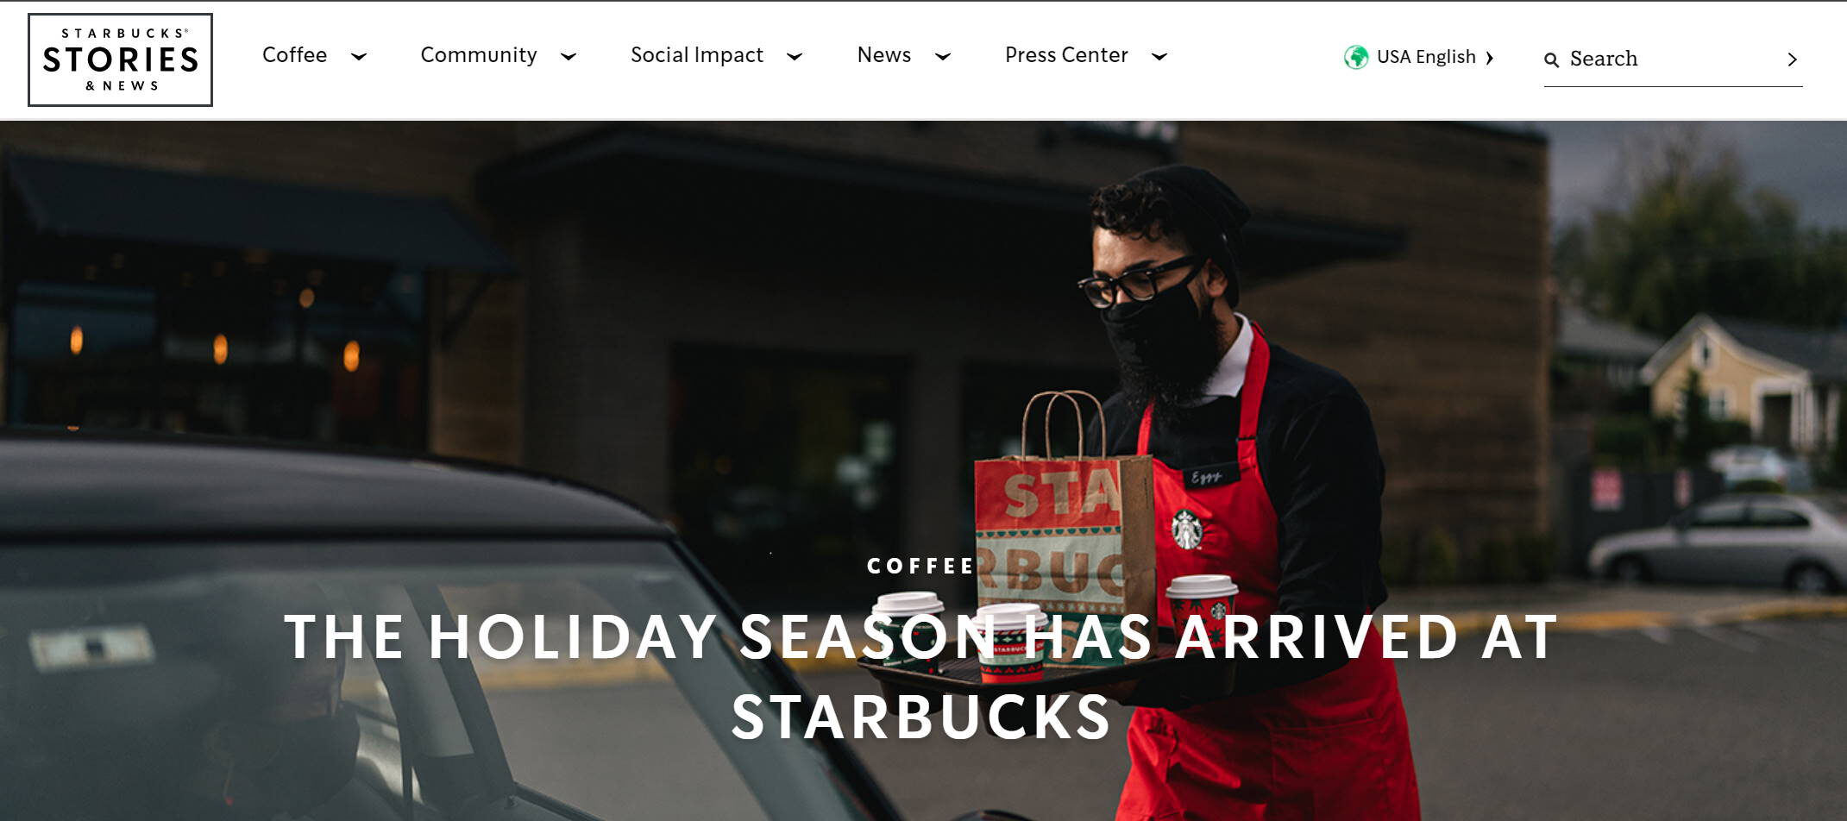Open the Holiday Season Has Arrived headline
The width and height of the screenshot is (1847, 821).
921,676
